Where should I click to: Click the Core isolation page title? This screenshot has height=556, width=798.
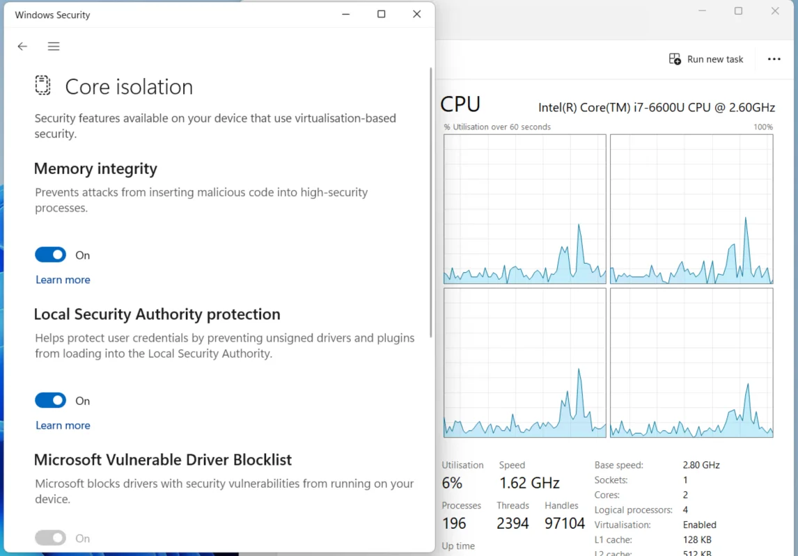tap(130, 87)
